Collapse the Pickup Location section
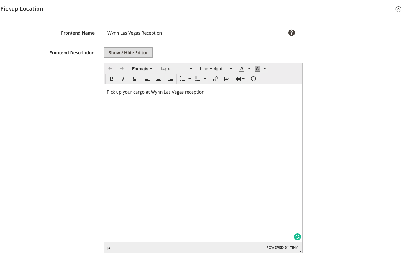Screen dimensions: 404x261 (398, 9)
